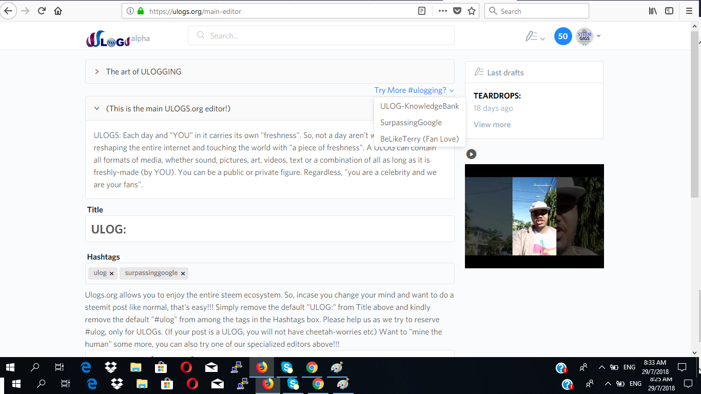Screen dimensions: 701x394
Task: Toggle the Try More #ulogging? dropdown
Action: click(414, 90)
